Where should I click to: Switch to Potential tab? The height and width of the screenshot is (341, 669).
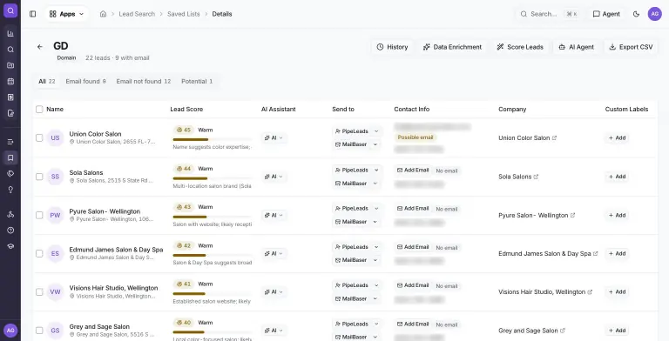pos(197,81)
